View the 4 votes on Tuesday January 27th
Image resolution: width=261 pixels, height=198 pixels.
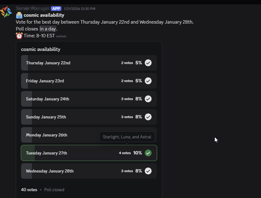tap(125, 153)
